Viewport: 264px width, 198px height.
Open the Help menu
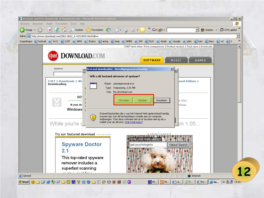coord(82,24)
